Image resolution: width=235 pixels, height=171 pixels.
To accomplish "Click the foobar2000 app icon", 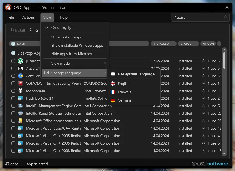I will 21,91.
